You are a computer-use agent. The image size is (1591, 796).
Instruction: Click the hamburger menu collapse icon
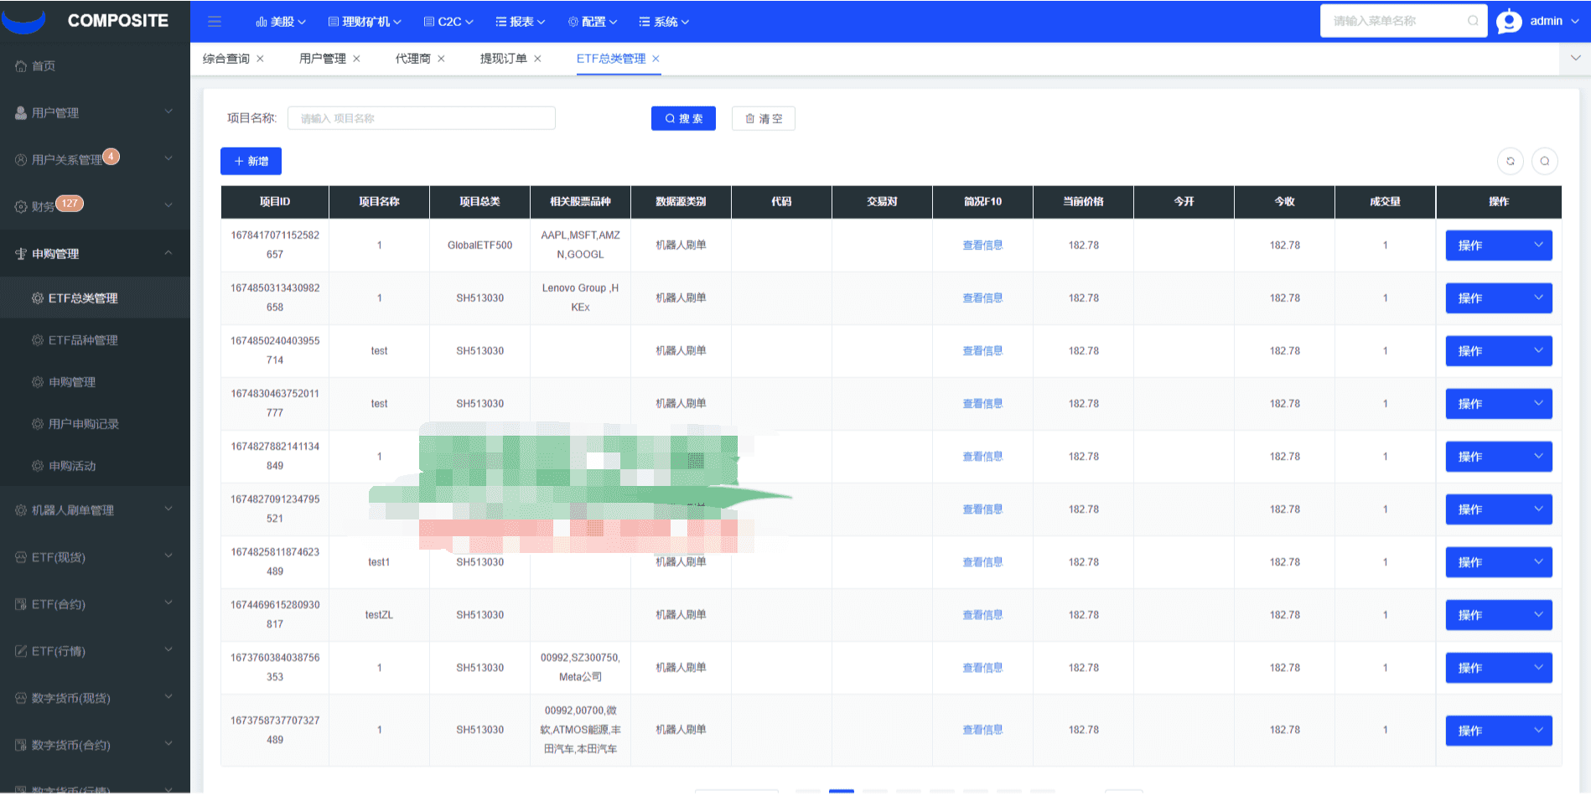(x=215, y=22)
